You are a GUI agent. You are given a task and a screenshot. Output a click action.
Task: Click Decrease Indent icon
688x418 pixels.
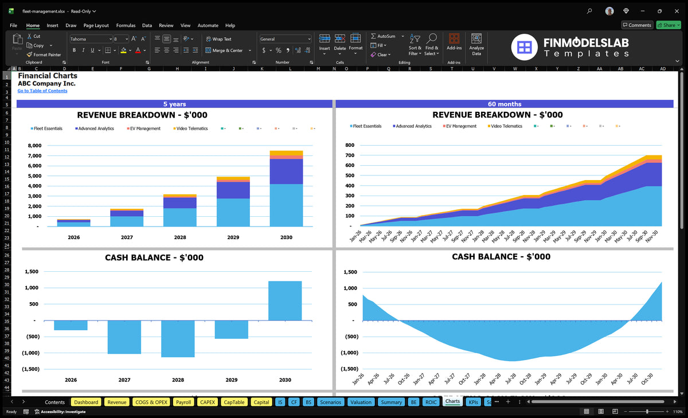pos(187,50)
